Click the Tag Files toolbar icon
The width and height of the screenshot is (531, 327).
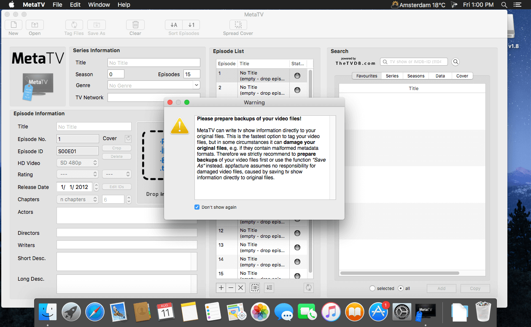74,25
